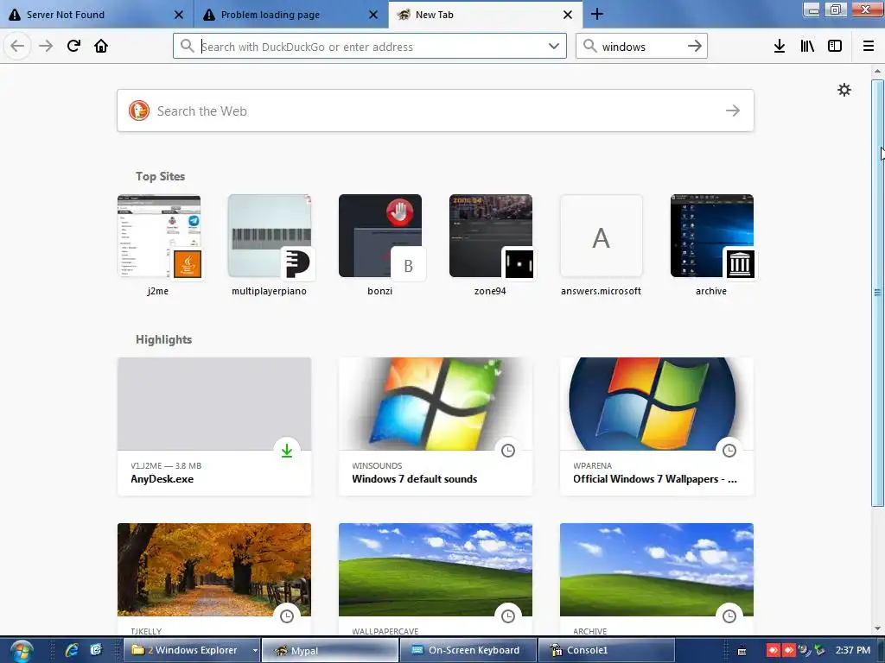
Task: Open a new tab with plus
Action: point(597,14)
